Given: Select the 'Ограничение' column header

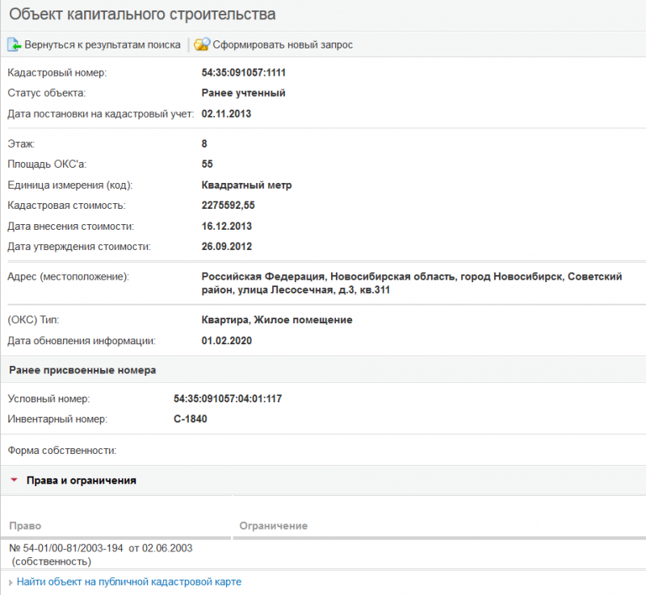Looking at the screenshot, I should [273, 526].
